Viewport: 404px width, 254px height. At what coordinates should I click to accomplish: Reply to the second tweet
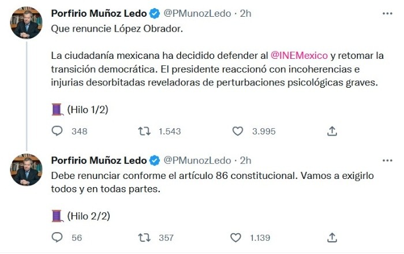point(57,237)
